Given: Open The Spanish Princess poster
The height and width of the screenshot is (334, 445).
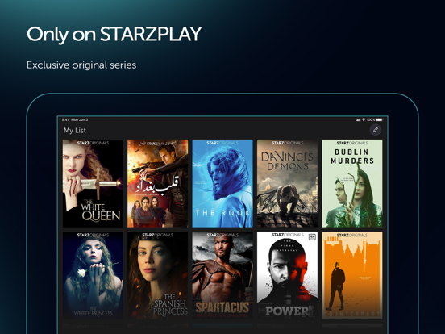Looking at the screenshot, I should click(x=157, y=275).
